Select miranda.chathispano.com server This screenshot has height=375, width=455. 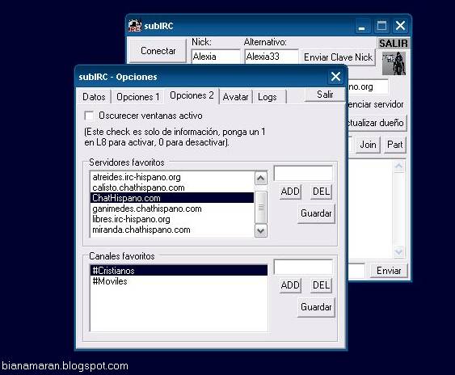172,230
